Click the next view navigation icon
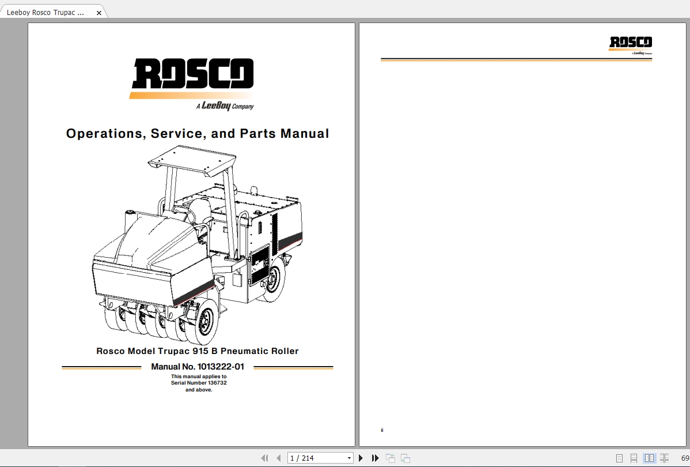 405,458
